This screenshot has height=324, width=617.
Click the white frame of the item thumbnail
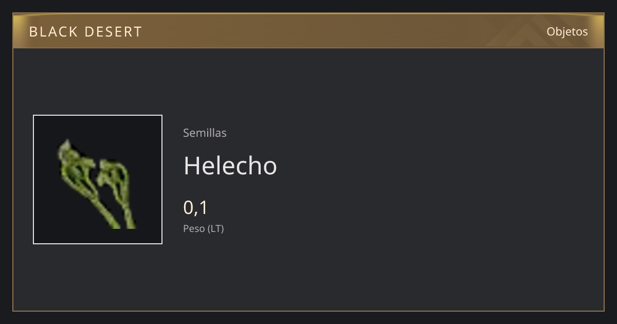point(98,115)
